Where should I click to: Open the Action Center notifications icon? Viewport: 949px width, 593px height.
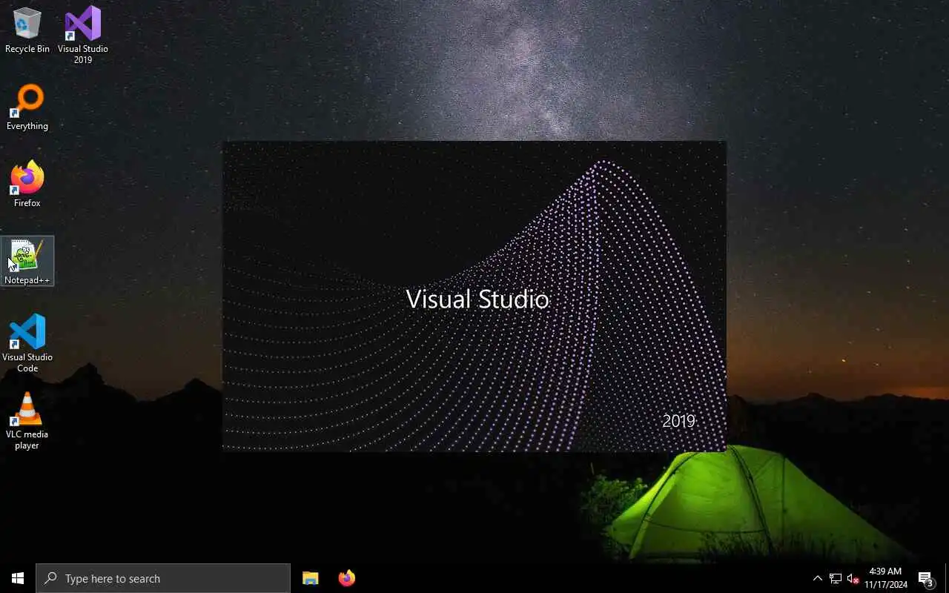(x=926, y=578)
